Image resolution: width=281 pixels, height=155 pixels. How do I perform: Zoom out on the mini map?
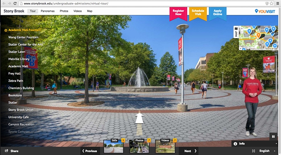242,32
